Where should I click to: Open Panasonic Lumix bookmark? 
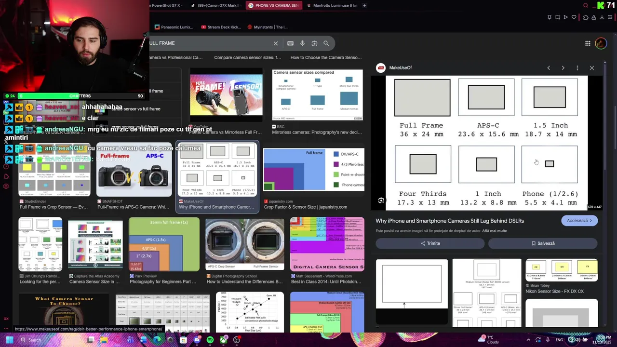[174, 27]
